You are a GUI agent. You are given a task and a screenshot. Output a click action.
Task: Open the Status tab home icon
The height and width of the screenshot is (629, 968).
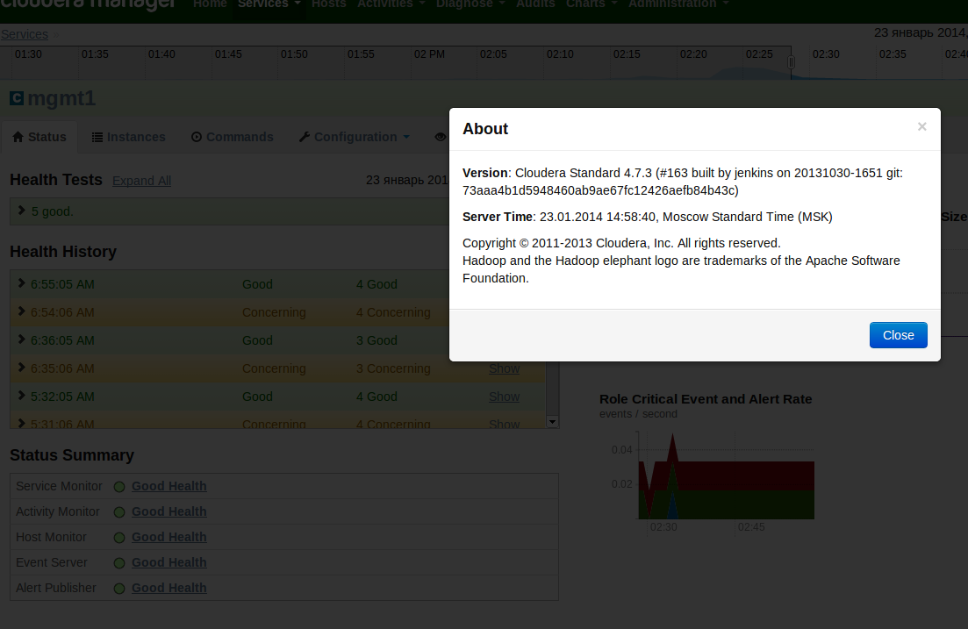pos(18,137)
